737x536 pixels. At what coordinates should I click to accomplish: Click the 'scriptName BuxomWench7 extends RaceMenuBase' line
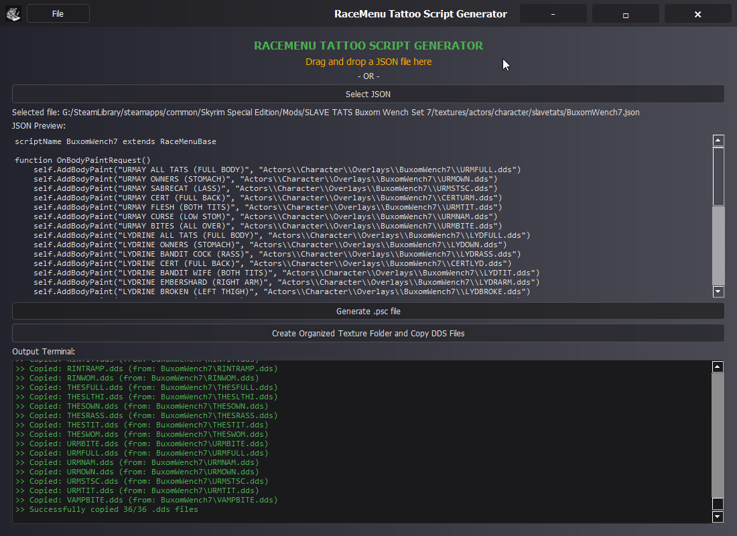[x=116, y=141]
